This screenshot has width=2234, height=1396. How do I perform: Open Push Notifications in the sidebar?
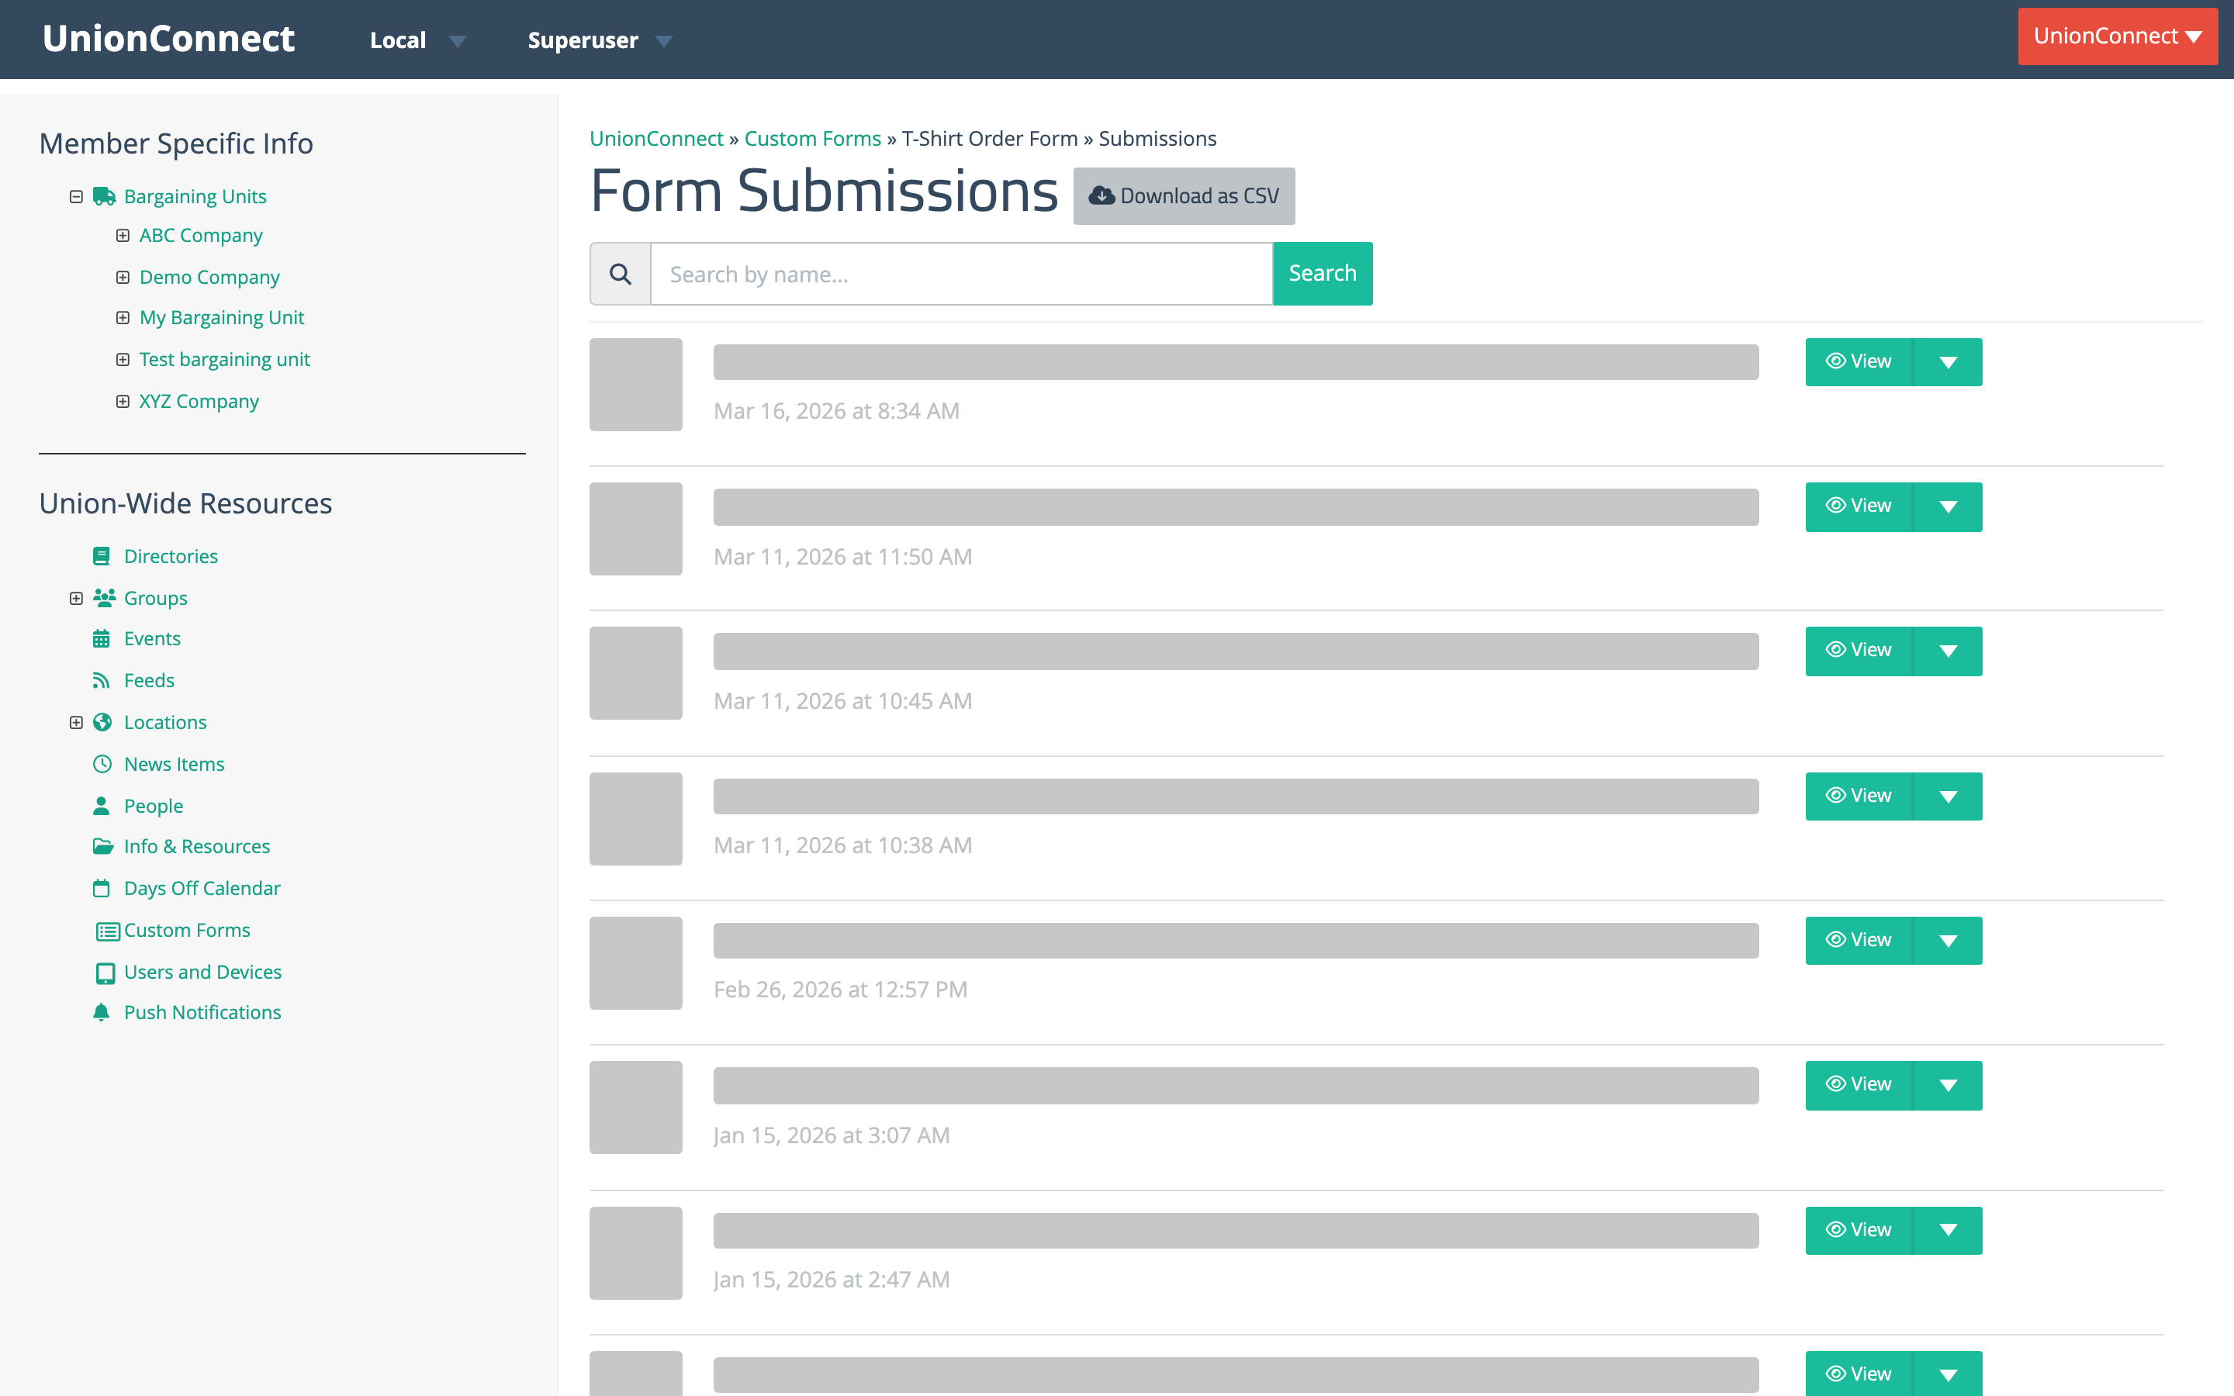202,1012
